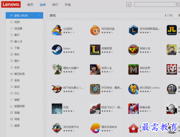Image resolution: width=180 pixels, height=137 pixels.
Task: Select the 编程 category
Action: pos(24,100)
